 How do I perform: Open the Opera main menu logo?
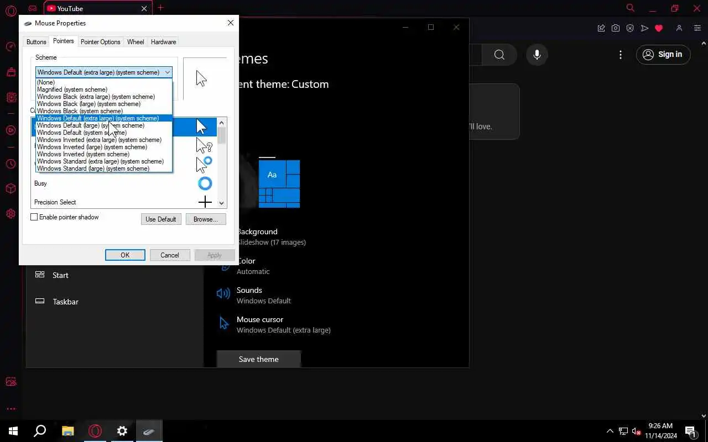tap(11, 11)
